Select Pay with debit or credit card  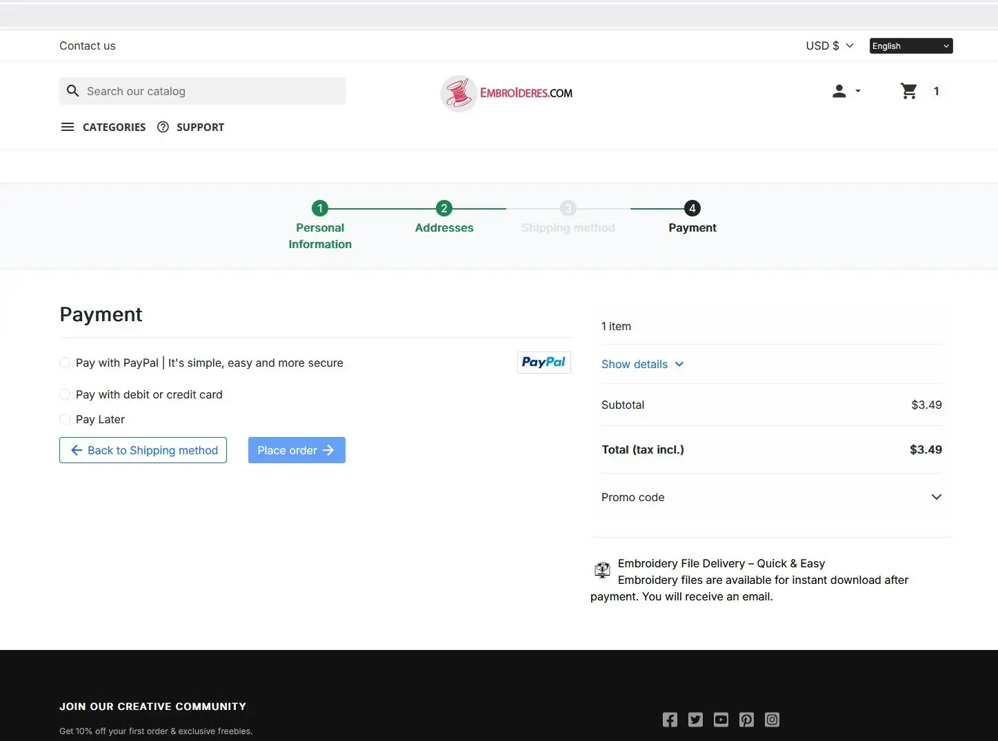pyautogui.click(x=65, y=394)
